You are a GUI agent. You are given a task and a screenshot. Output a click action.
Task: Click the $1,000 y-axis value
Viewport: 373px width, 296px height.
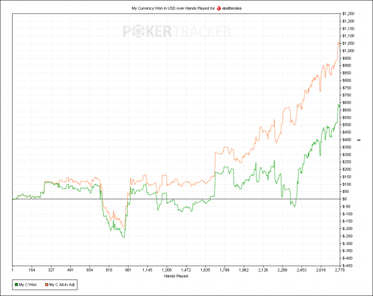[348, 51]
